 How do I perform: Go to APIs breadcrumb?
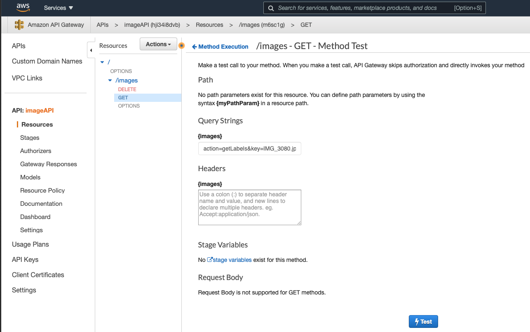103,25
